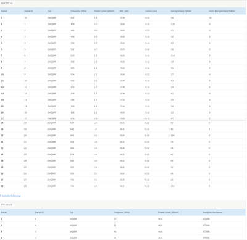Click the Kanal ID header in downstream table
The height and width of the screenshot is (240, 247).
(x=28, y=11)
